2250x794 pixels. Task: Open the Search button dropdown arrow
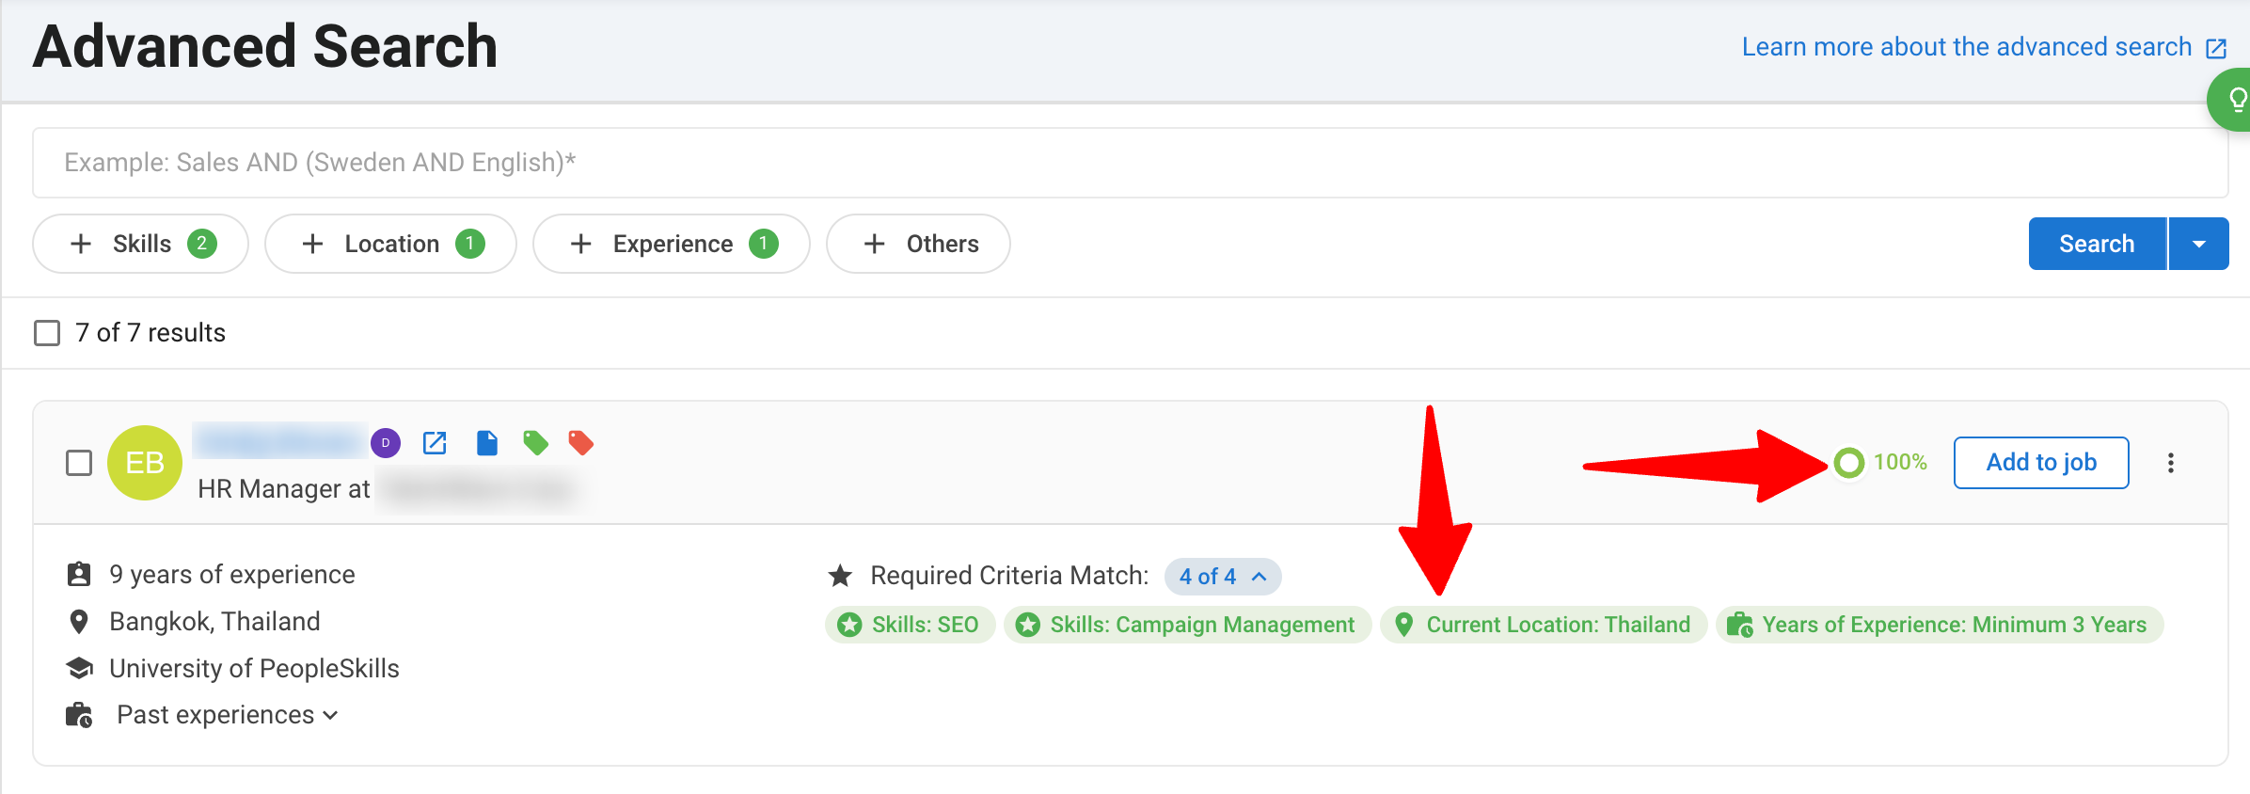(x=2199, y=244)
